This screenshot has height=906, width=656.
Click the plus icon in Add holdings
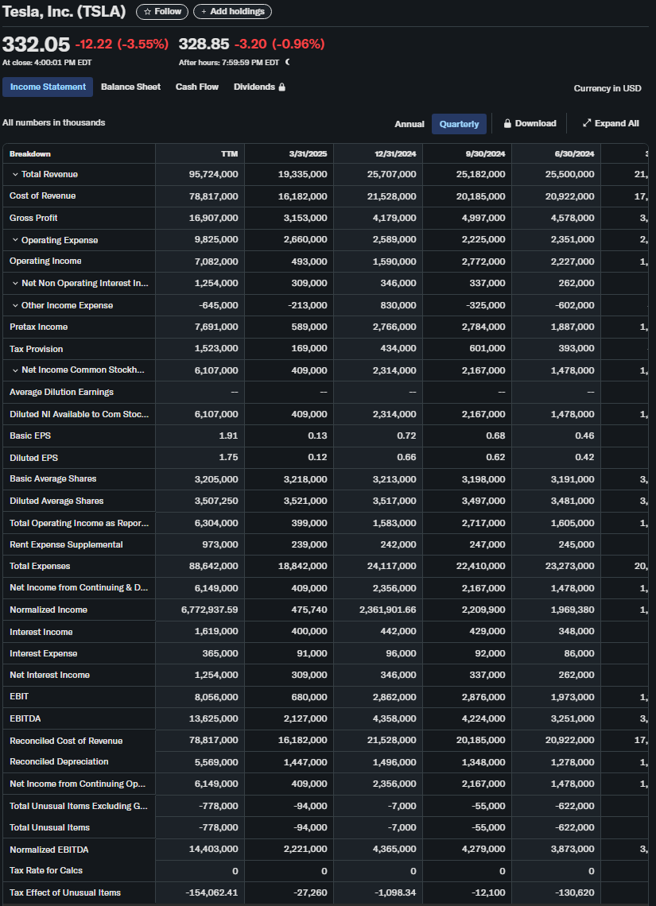click(x=204, y=12)
